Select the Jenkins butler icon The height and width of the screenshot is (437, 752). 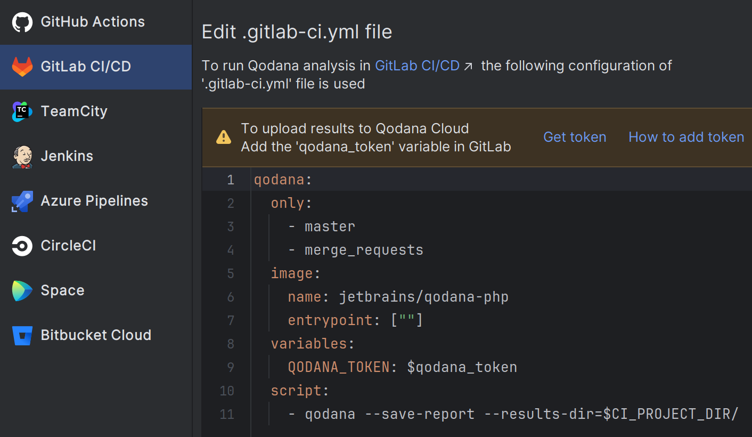click(21, 156)
